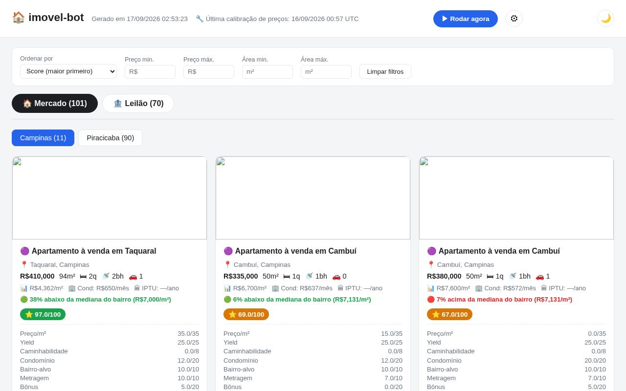
Task: Open the R$380,000 Cambuí apartment title
Action: tap(499, 251)
